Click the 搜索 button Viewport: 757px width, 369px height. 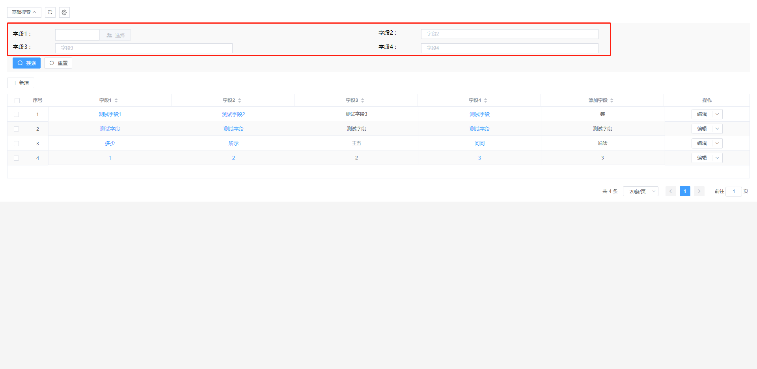click(x=26, y=63)
